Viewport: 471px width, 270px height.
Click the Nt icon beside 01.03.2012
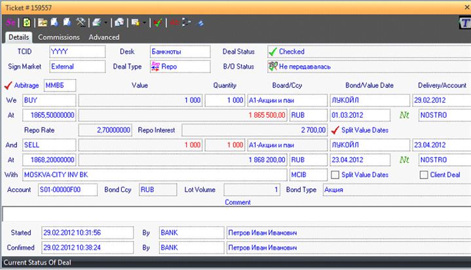coord(404,115)
